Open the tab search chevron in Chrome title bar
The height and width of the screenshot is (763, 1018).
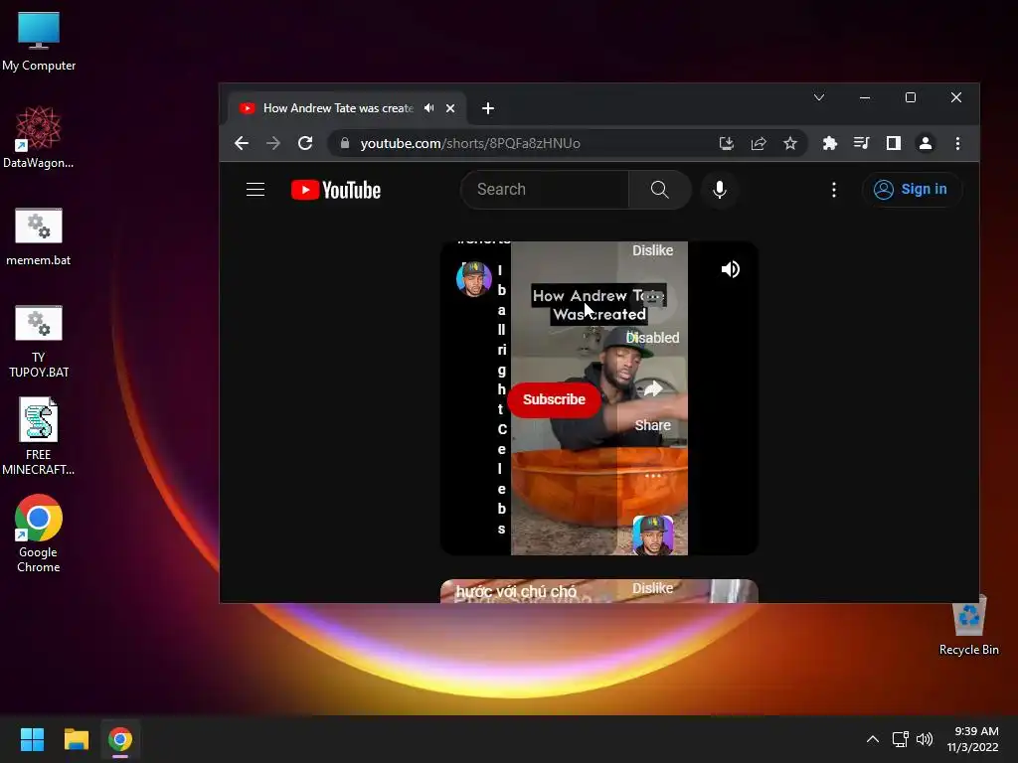[819, 97]
